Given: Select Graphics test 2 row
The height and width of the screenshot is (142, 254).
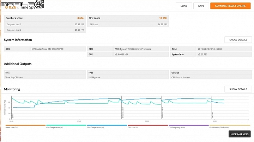Looking at the screenshot, I should tap(45, 30).
